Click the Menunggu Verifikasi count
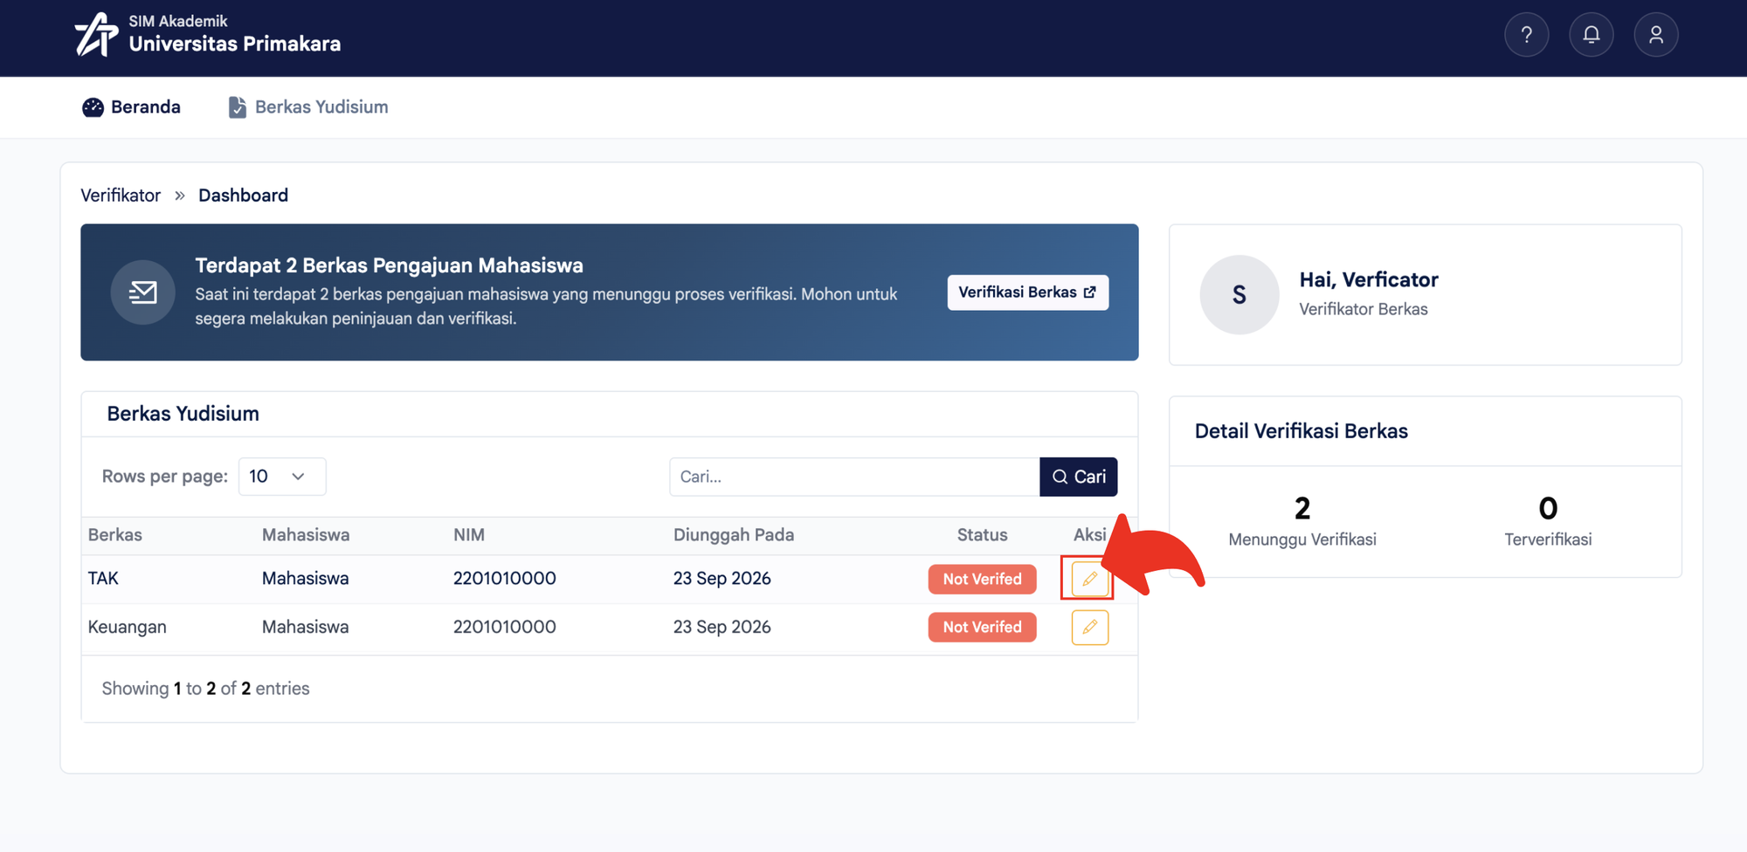The width and height of the screenshot is (1747, 852). 1302,508
